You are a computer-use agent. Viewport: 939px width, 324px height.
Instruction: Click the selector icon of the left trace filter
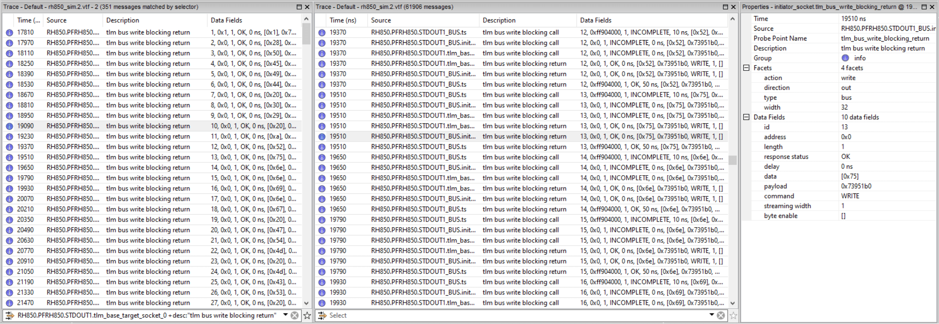[x=9, y=316]
